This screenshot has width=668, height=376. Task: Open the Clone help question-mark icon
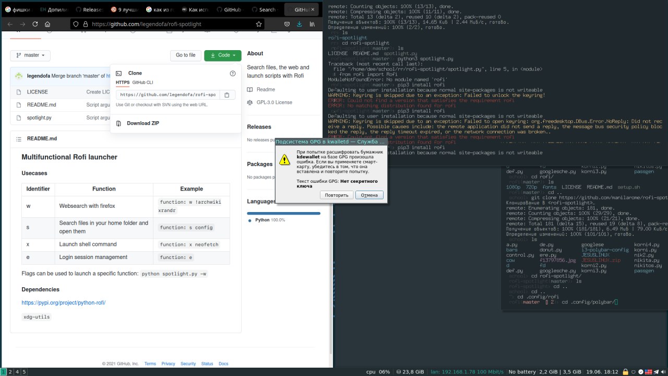[x=233, y=73]
